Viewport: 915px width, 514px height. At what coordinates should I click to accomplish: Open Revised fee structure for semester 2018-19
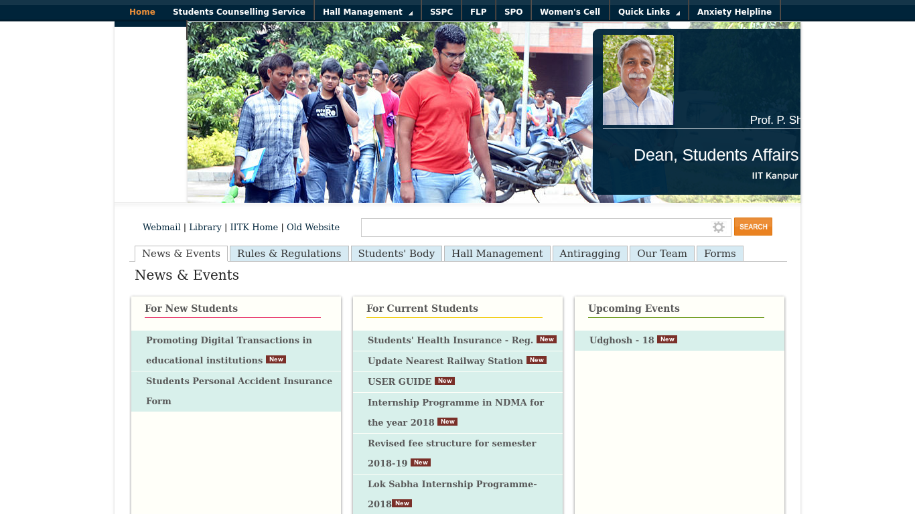[x=451, y=452]
